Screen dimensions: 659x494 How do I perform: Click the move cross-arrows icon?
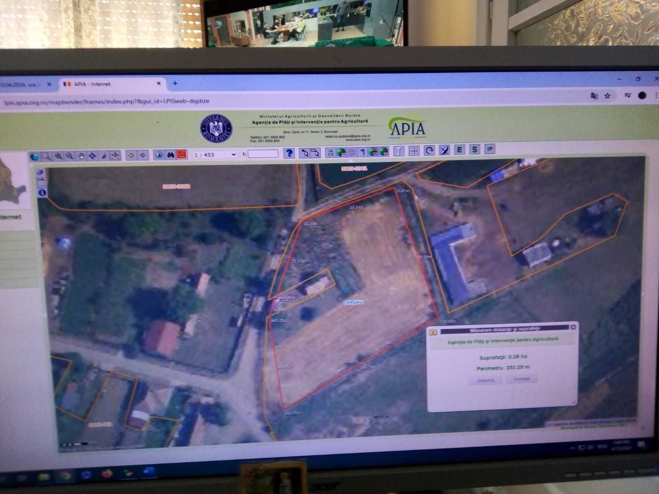coord(115,155)
